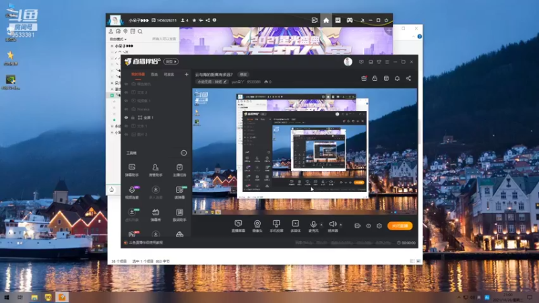Click the share icon above preview
The width and height of the screenshot is (539, 303).
click(x=408, y=78)
